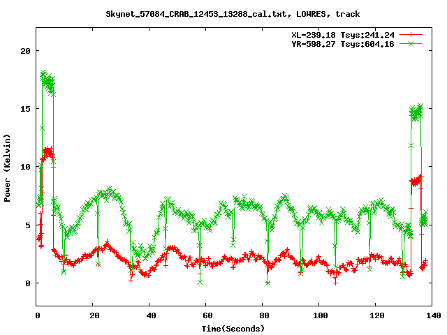Click x-axis tick label 120
Image resolution: width=447 pixels, height=335 pixels.
coord(377,315)
